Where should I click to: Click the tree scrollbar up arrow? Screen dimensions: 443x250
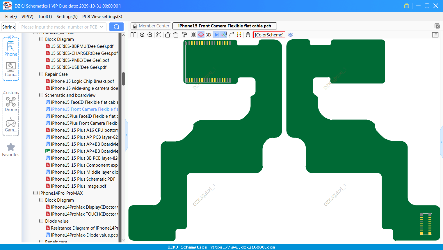click(x=123, y=35)
